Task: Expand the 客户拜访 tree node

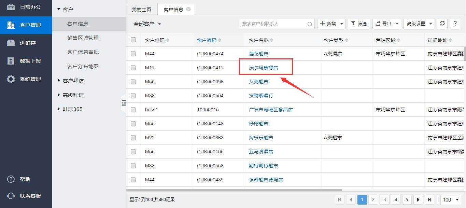Action: pyautogui.click(x=73, y=81)
